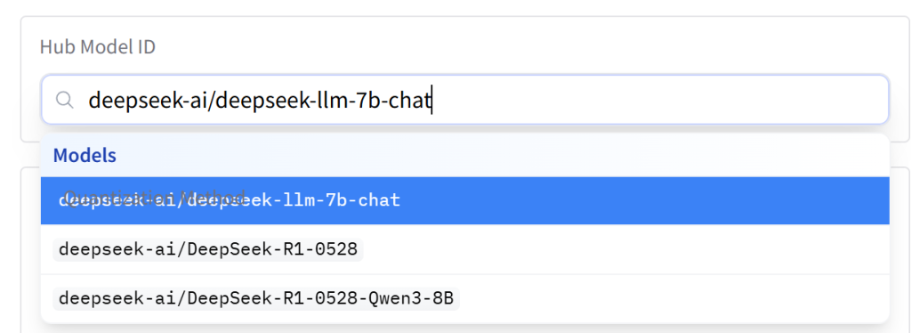Focus the Hub Model ID search box
911x333 pixels.
464,100
